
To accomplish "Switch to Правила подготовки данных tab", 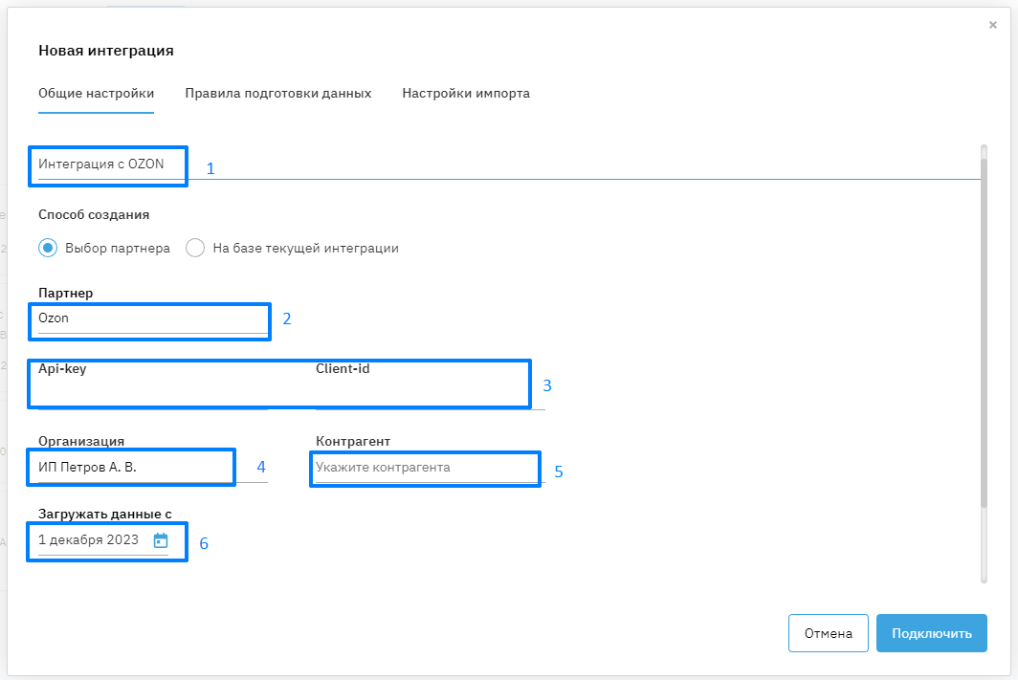I will [x=277, y=94].
